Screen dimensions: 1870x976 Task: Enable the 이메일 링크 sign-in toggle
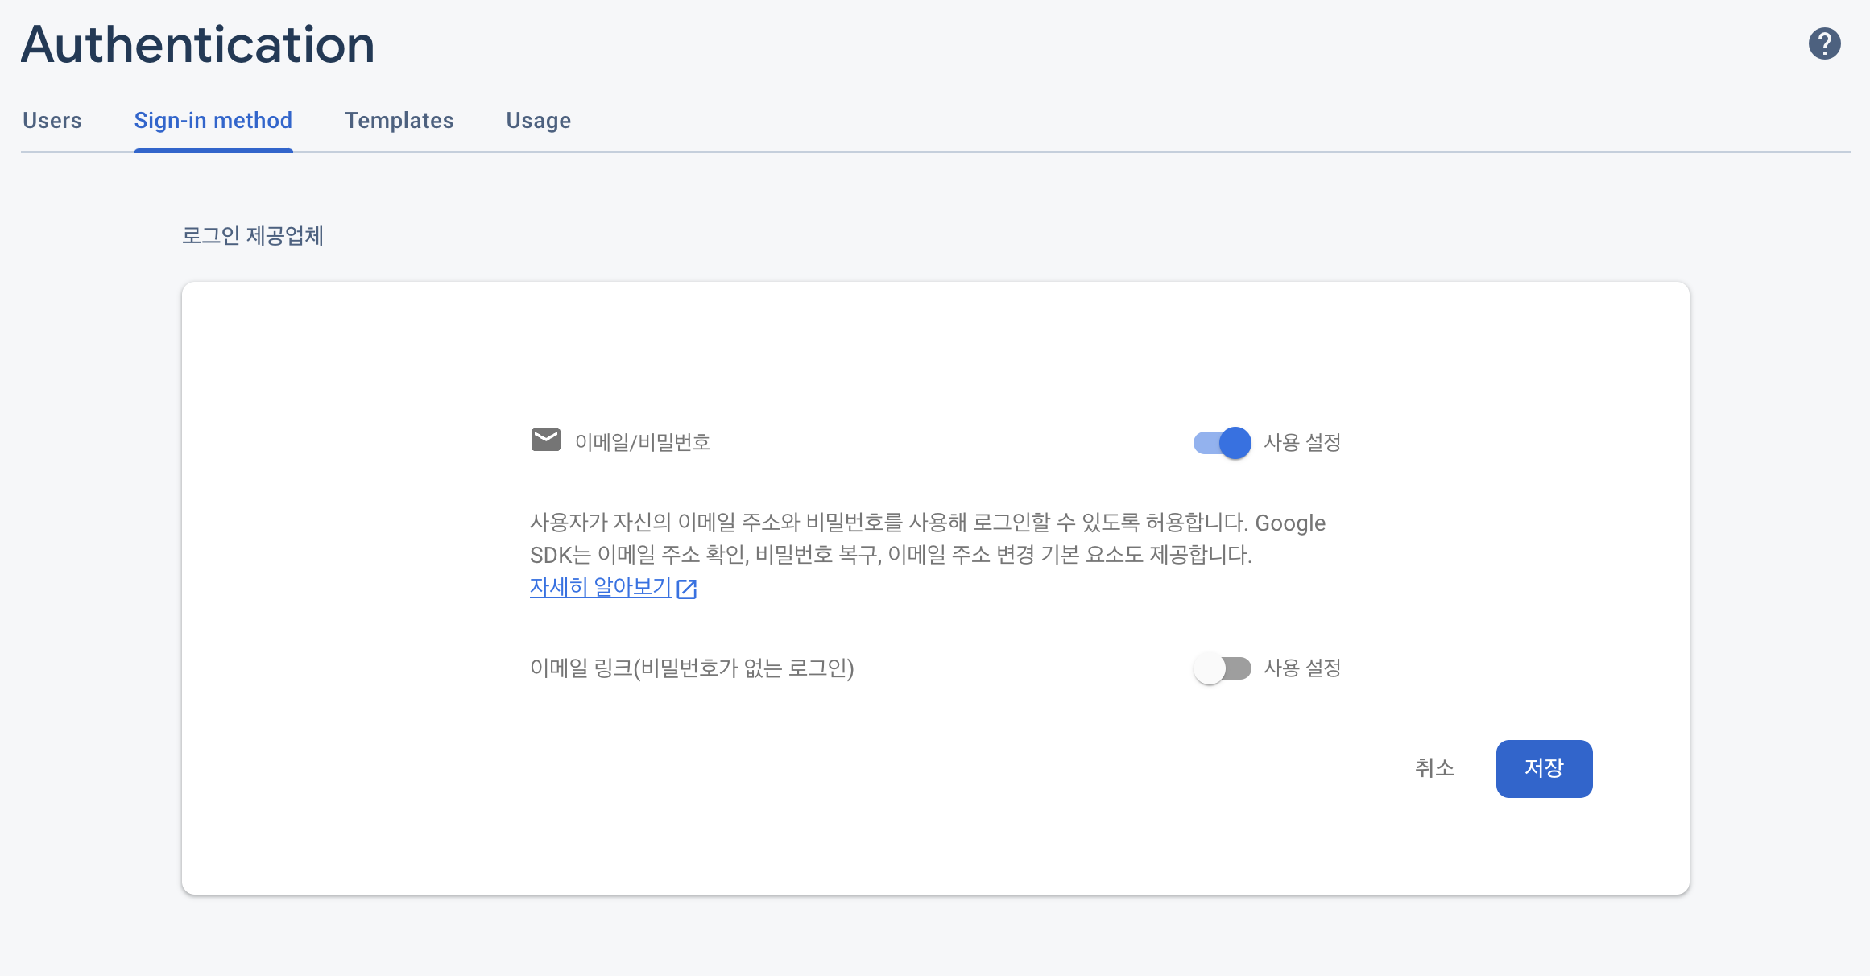pyautogui.click(x=1222, y=668)
